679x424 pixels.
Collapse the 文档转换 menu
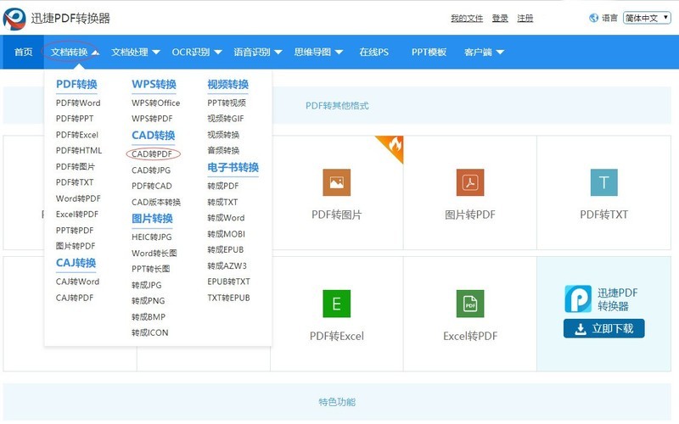[x=75, y=52]
